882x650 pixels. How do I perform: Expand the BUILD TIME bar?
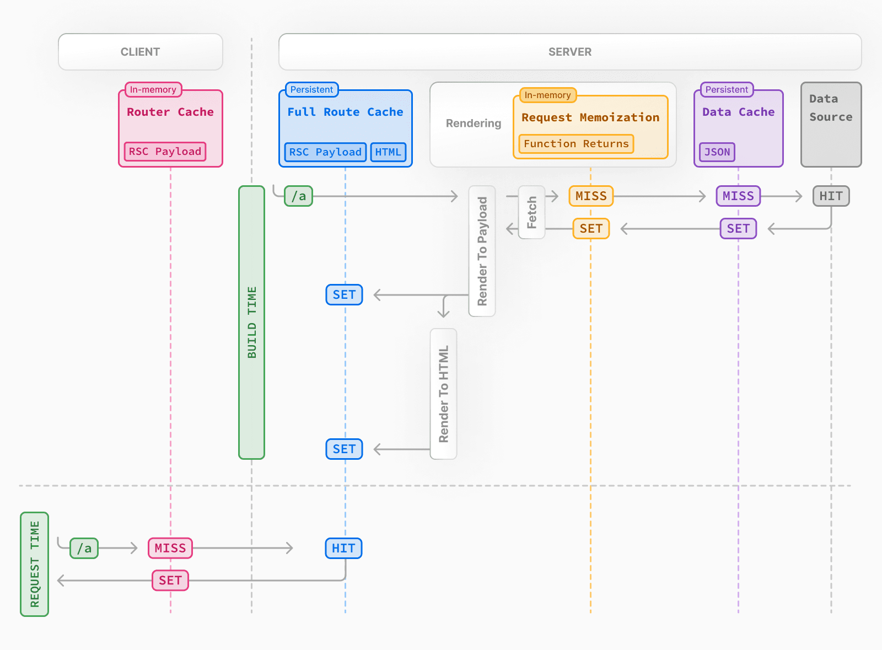[251, 323]
